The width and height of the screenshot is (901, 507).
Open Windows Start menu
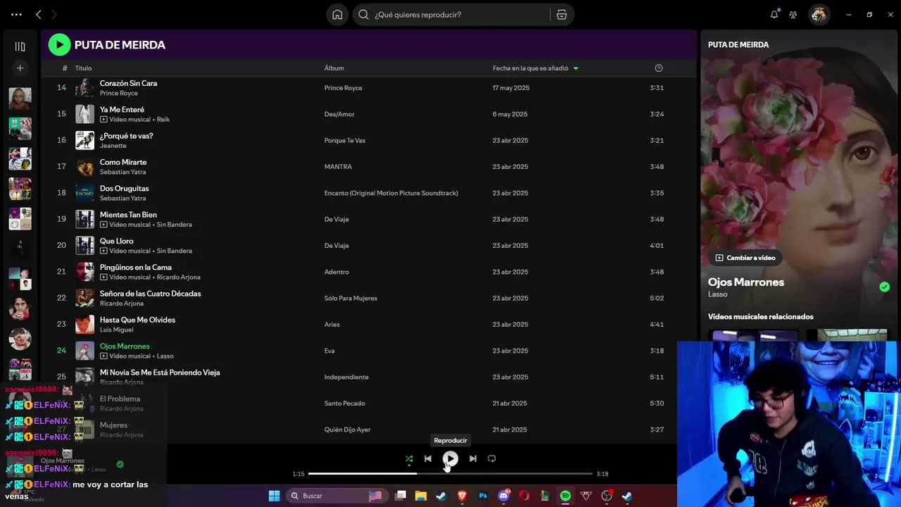click(x=274, y=496)
